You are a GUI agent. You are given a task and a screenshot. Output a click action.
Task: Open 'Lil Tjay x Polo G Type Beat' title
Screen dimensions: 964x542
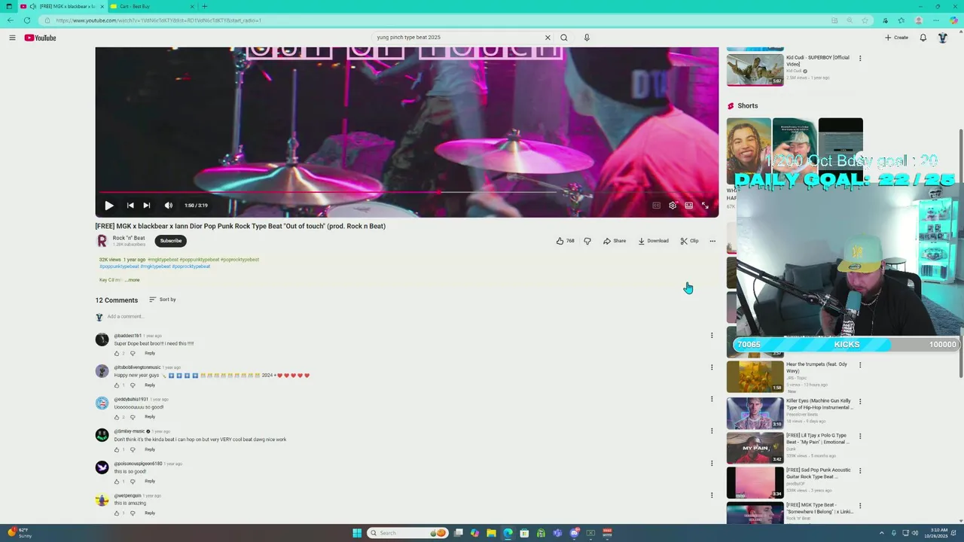coord(817,439)
